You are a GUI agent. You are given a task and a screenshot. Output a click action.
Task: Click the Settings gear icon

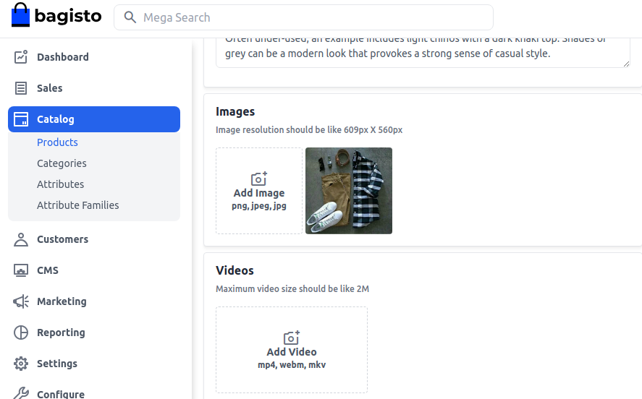[x=21, y=364]
